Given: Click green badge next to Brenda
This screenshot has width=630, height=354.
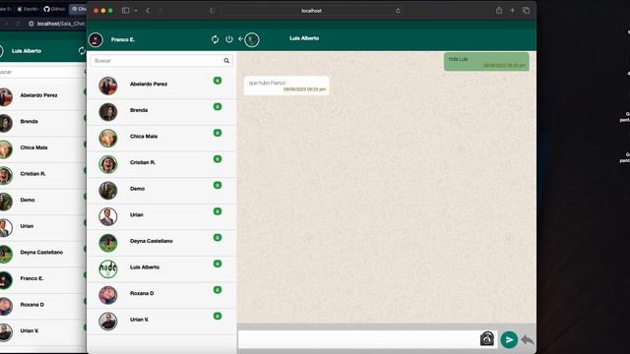Looking at the screenshot, I should tap(218, 107).
